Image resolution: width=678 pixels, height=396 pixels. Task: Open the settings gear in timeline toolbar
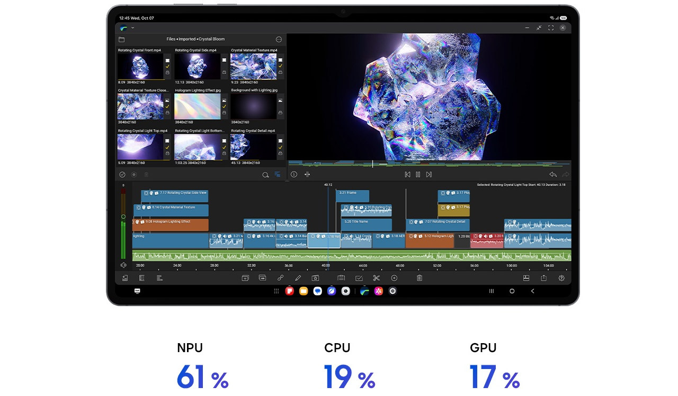pos(561,278)
